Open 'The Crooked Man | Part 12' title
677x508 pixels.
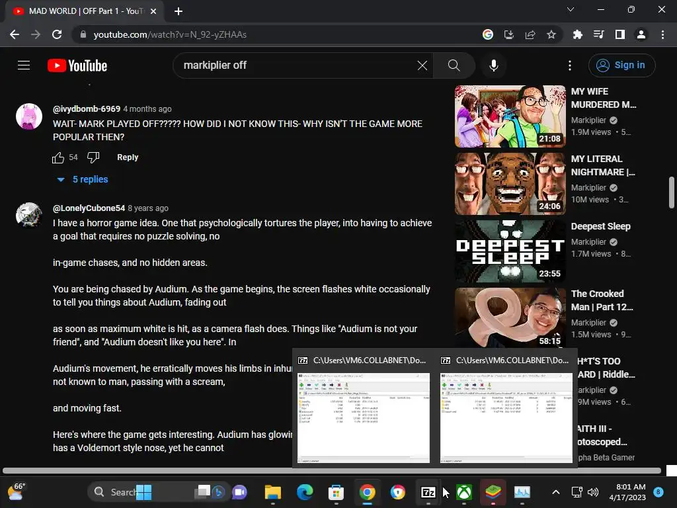pos(602,300)
